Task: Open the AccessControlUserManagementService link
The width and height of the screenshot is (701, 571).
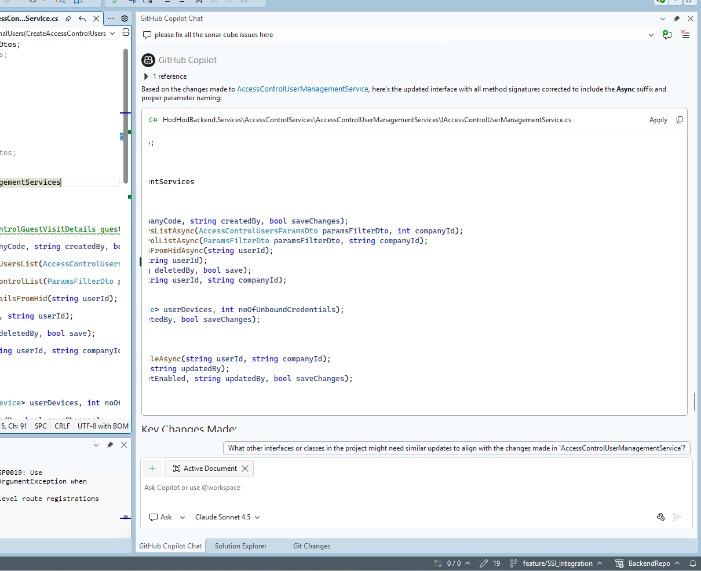Action: 302,89
